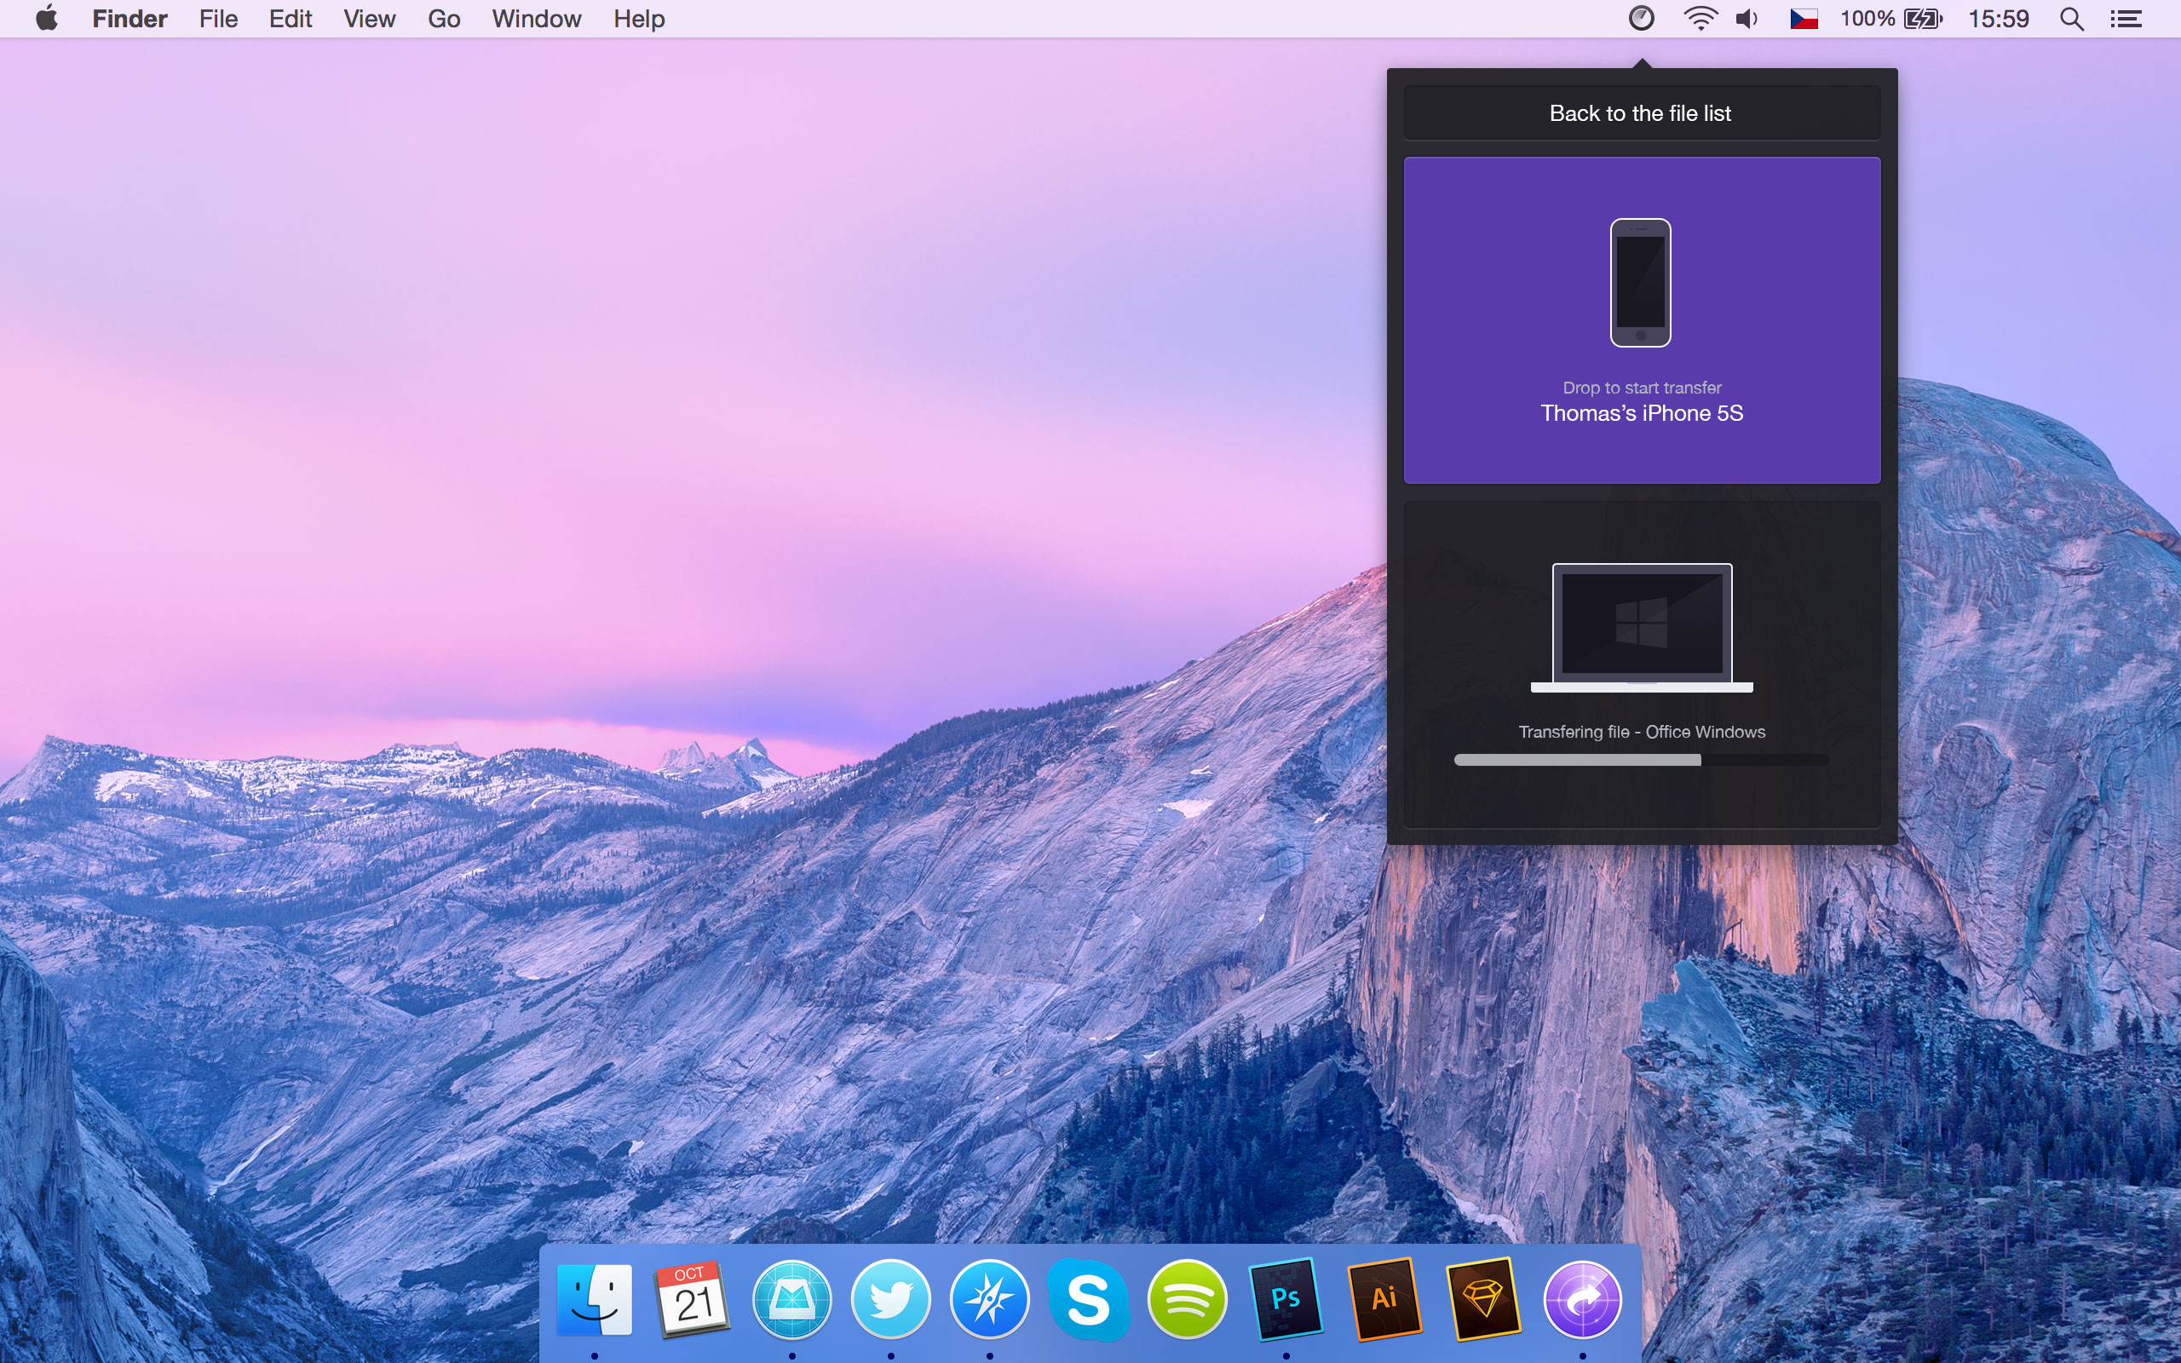Viewport: 2181px width, 1363px height.
Task: Open the Notification Center list icon
Action: [2126, 19]
